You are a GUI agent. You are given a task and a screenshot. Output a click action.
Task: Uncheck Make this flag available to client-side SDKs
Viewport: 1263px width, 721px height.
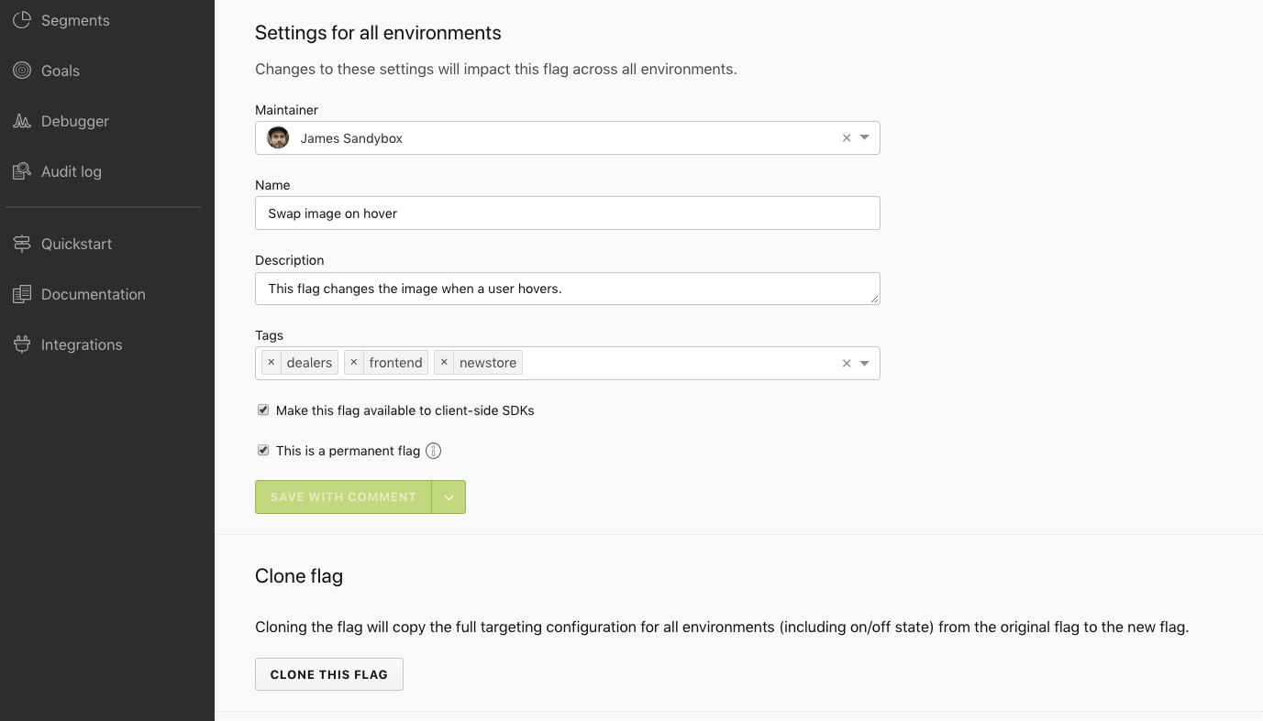(263, 410)
